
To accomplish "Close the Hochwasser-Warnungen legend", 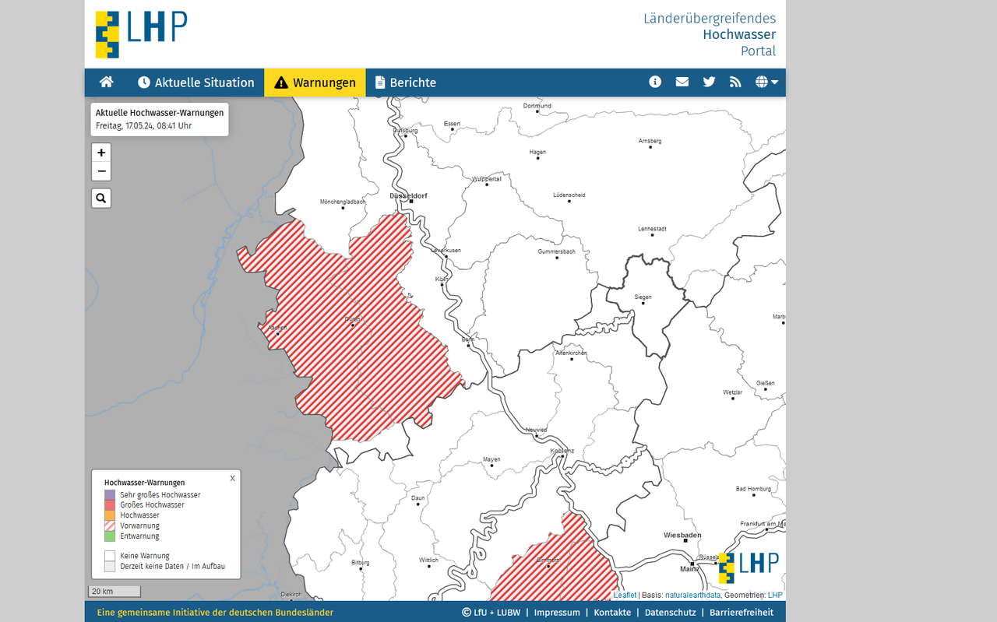I will (232, 478).
